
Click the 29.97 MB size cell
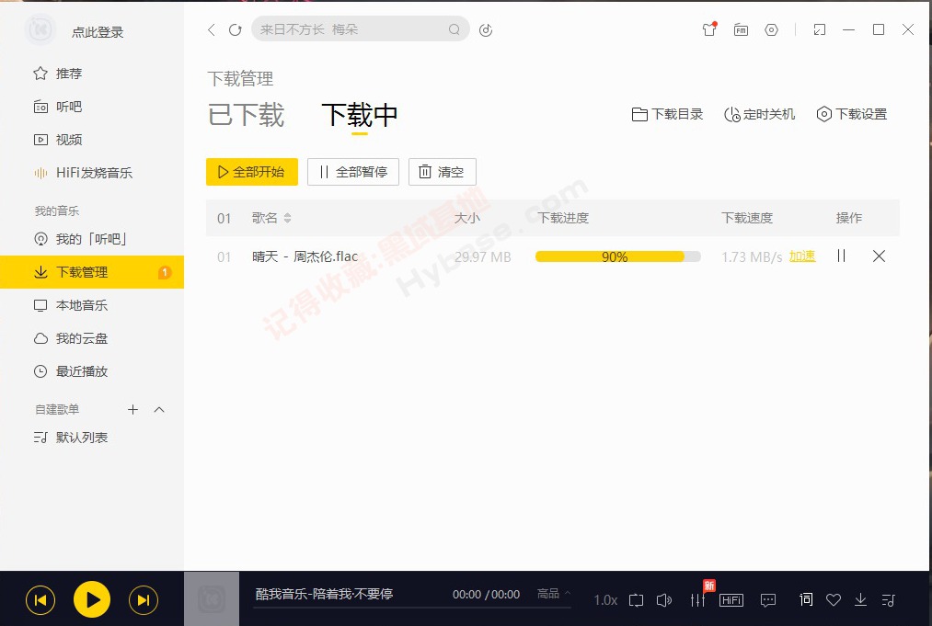click(x=483, y=256)
